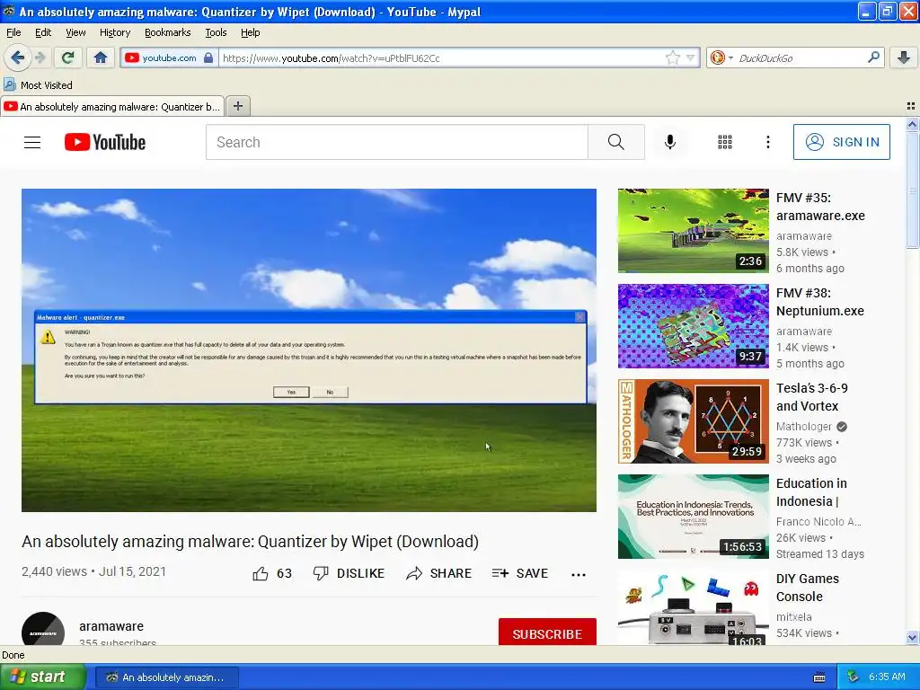Open the Downloads arrow icon
This screenshot has height=690, width=920.
[904, 57]
